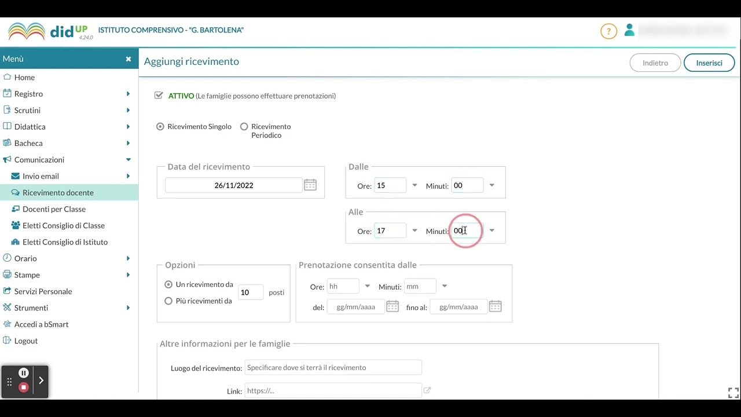
Task: Expand the Didattica submenu arrow
Action: pos(128,127)
